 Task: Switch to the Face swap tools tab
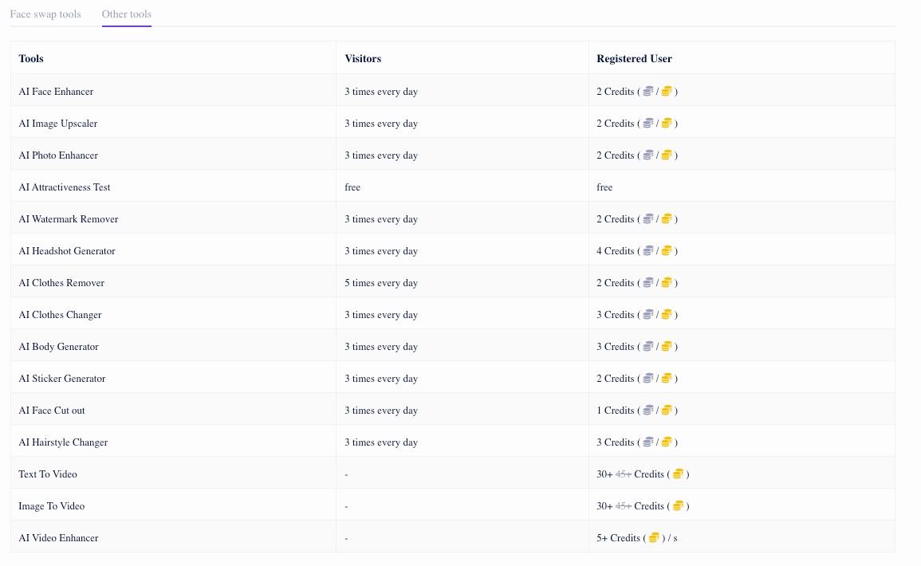[45, 14]
